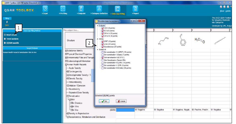The height and width of the screenshot is (124, 236).
Task: Uncheck Skin sensitisation II (ECETOC) checkbox
Action: (x=103, y=58)
